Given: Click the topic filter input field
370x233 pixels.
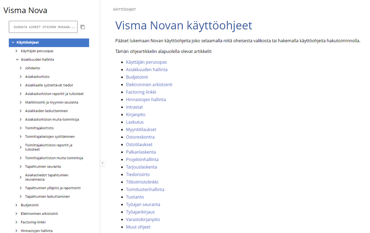Looking at the screenshot, I should point(43,27).
